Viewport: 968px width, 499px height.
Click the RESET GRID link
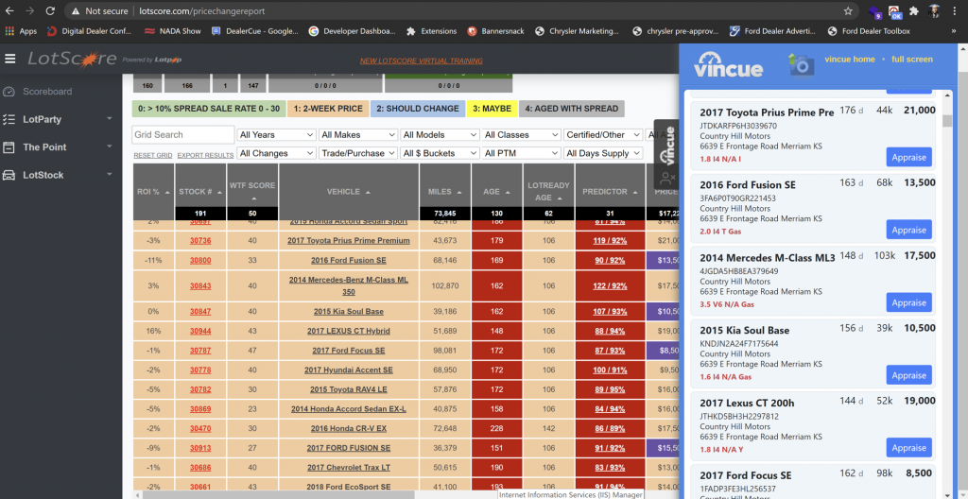click(x=153, y=155)
